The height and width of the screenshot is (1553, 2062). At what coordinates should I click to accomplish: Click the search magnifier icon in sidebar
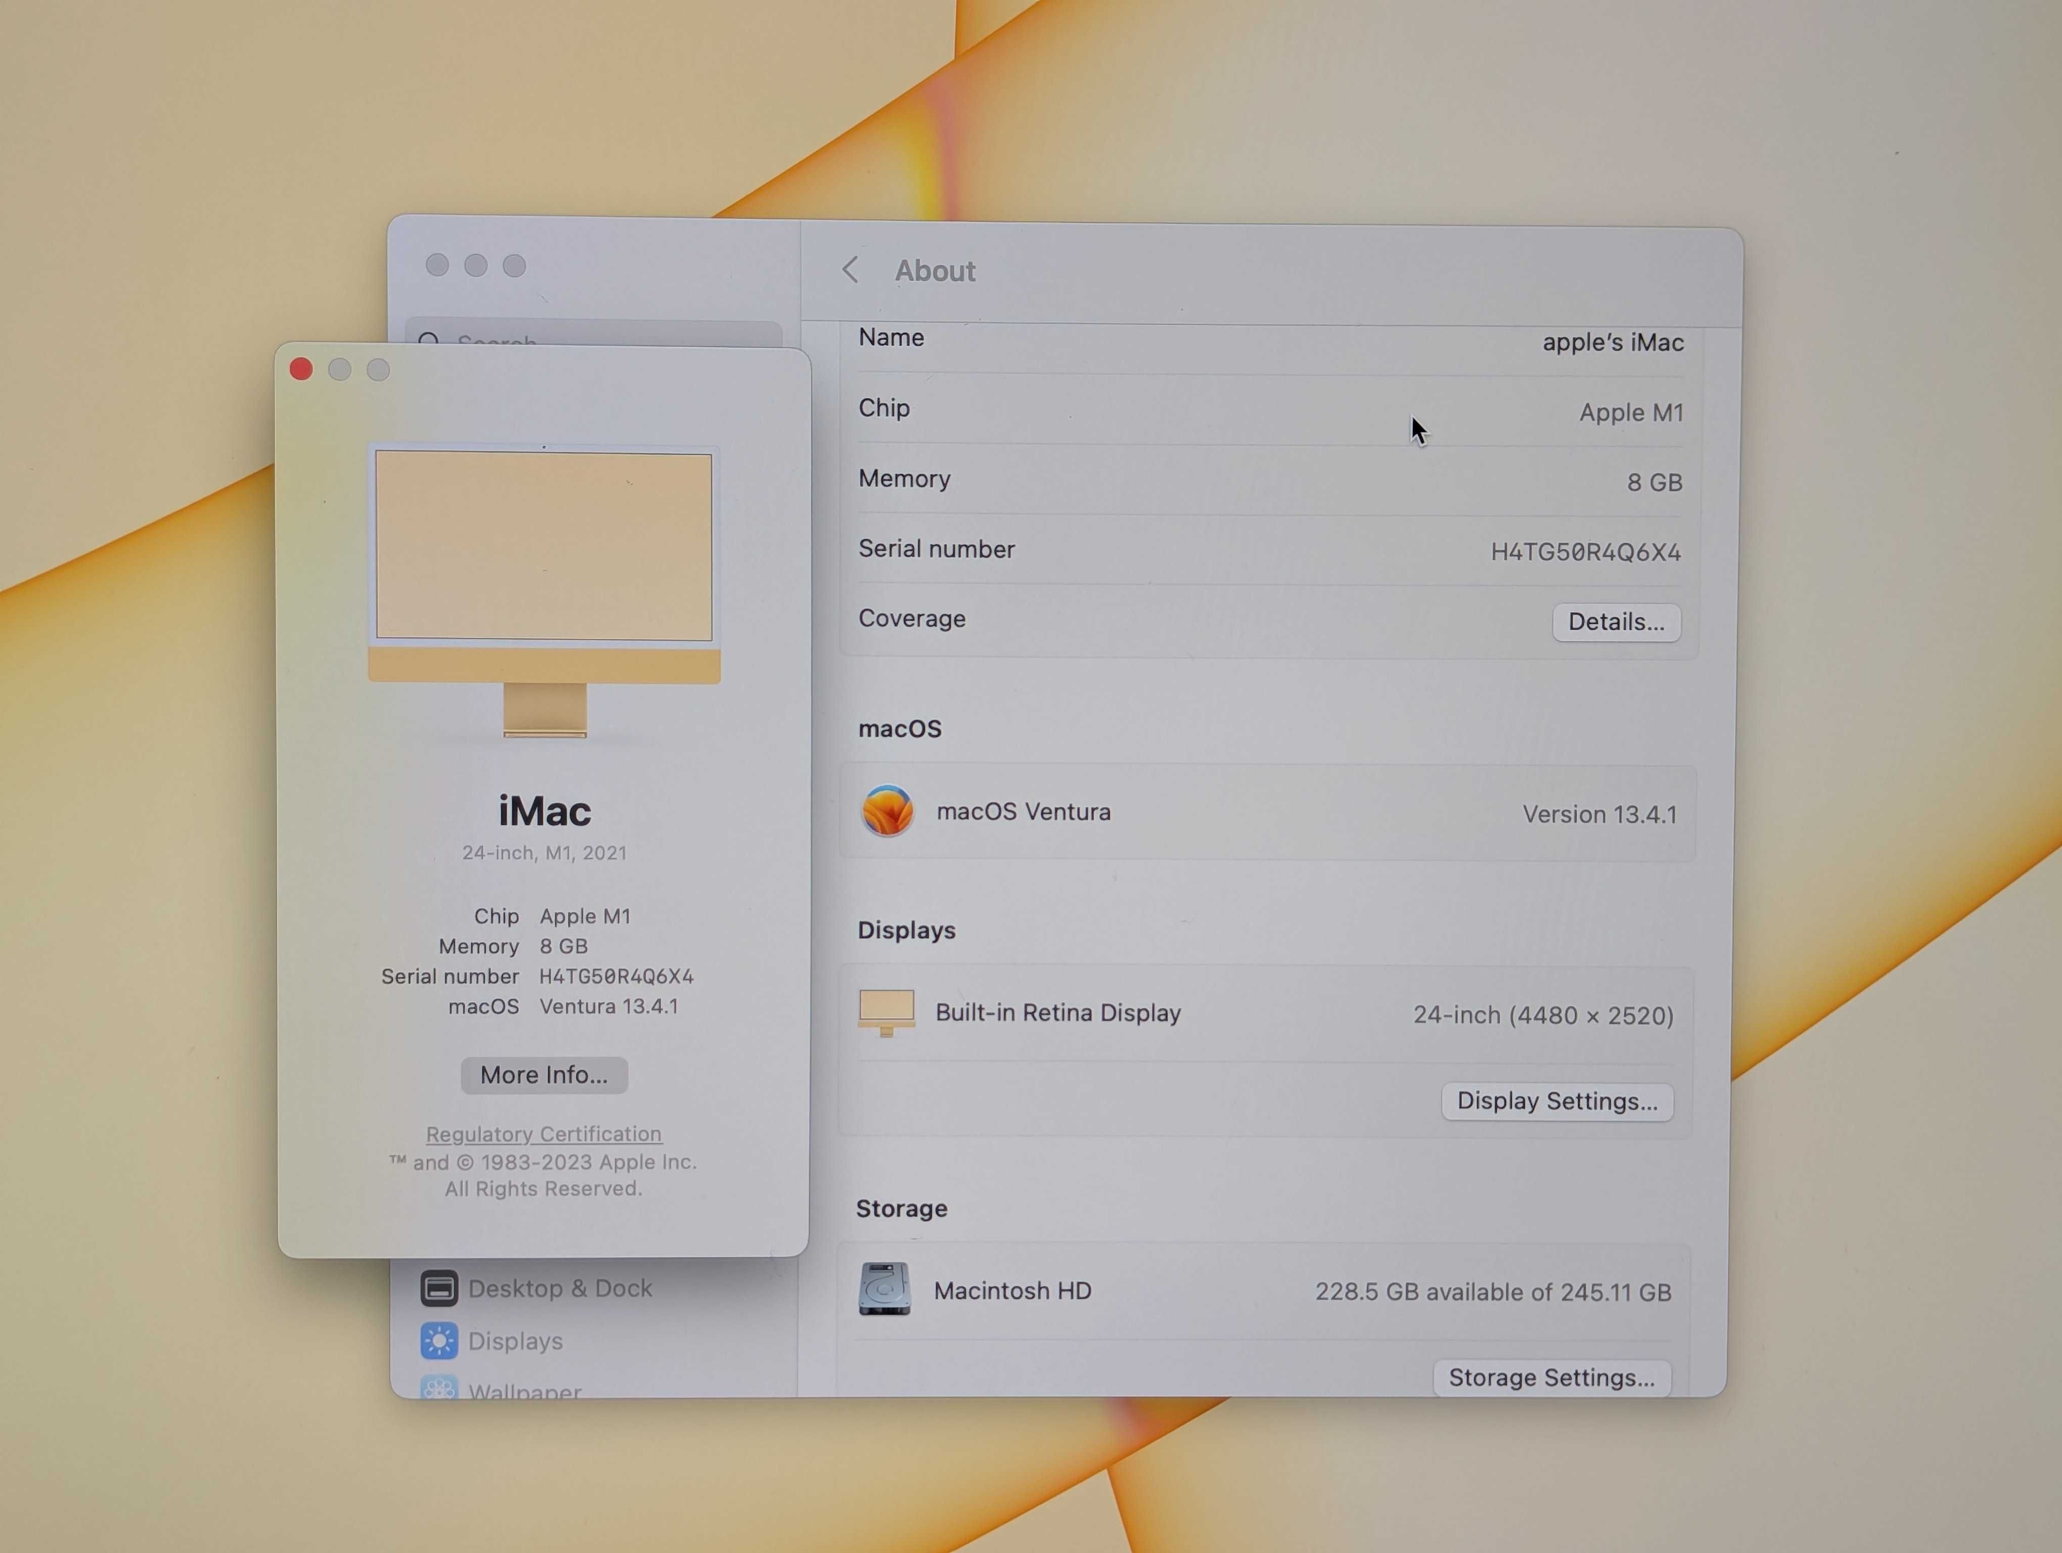[429, 340]
